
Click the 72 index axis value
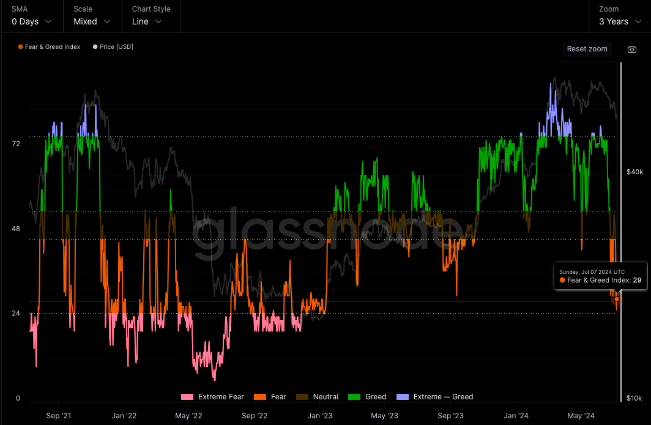(16, 144)
